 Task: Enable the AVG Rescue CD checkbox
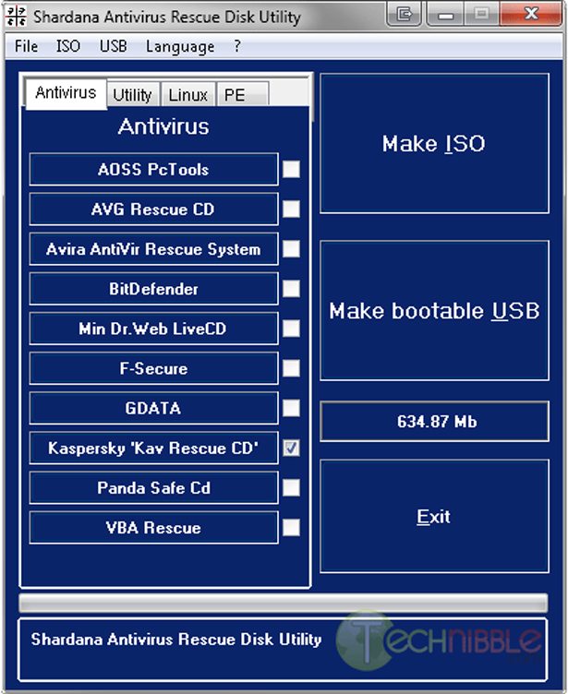(291, 209)
